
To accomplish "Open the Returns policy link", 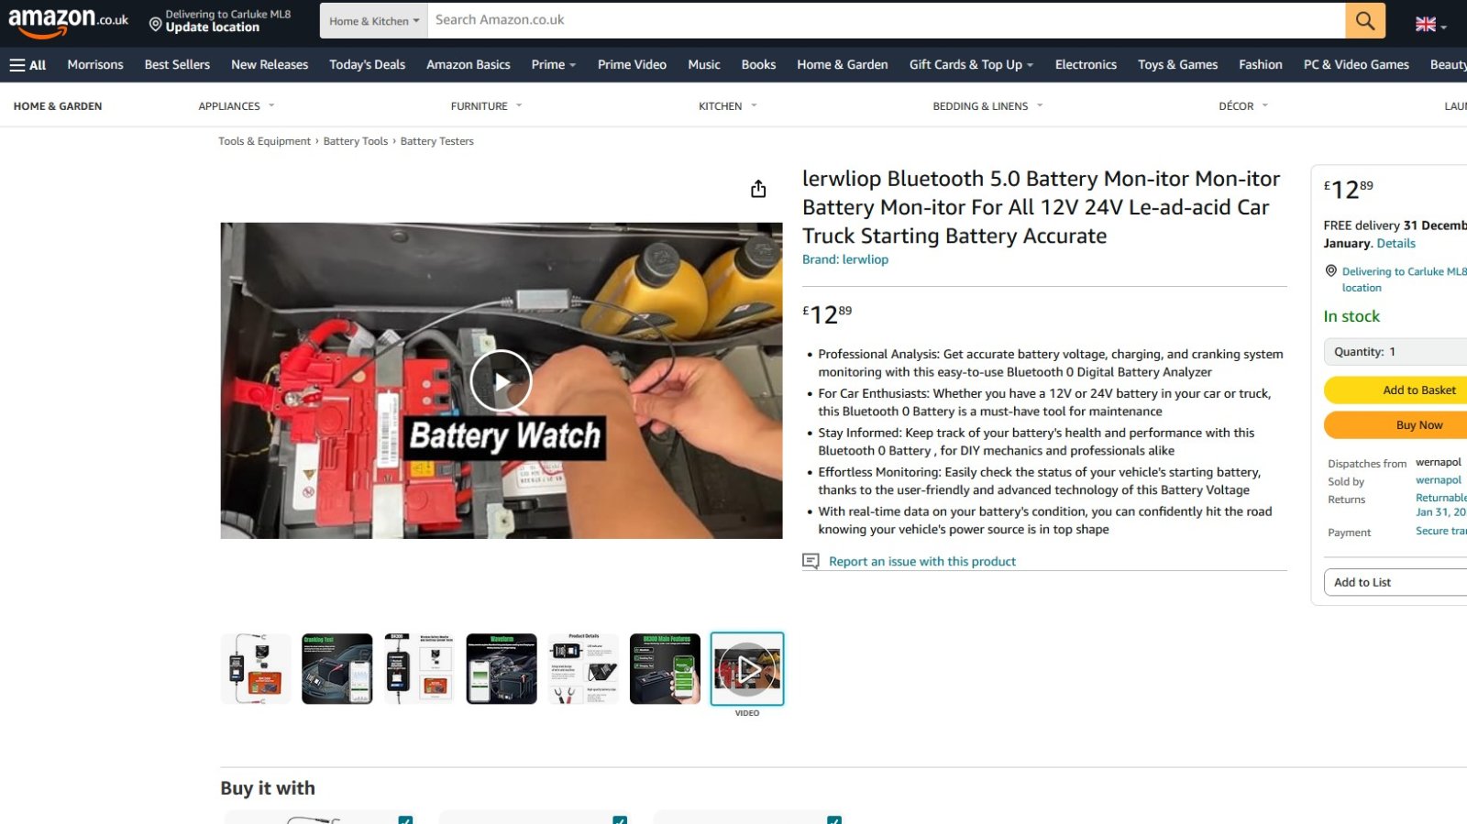I will point(1440,505).
